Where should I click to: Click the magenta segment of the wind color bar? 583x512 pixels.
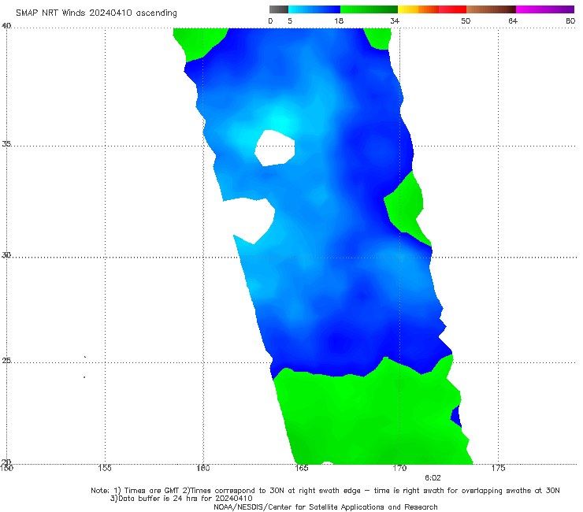[x=544, y=9]
